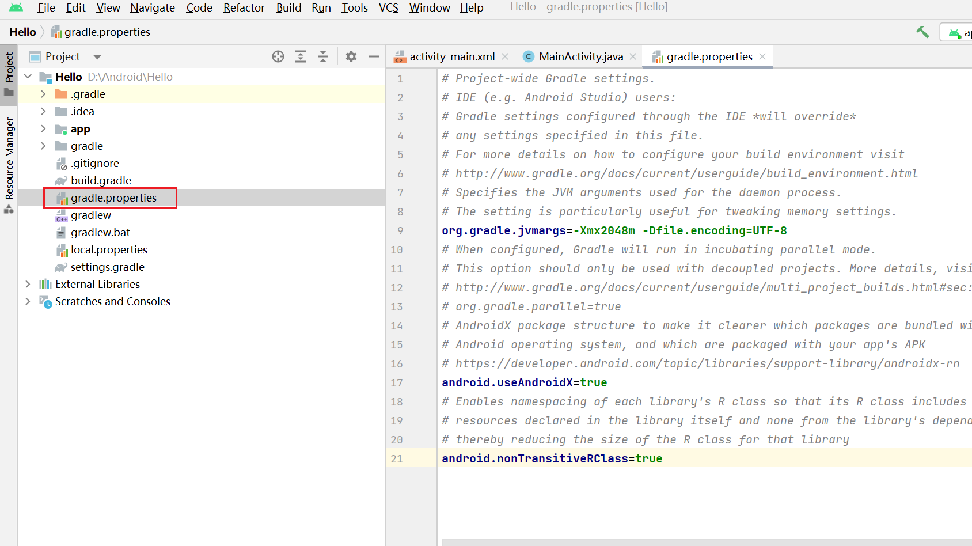The width and height of the screenshot is (972, 546).
Task: Click line number 13 in gutter
Action: 397,306
